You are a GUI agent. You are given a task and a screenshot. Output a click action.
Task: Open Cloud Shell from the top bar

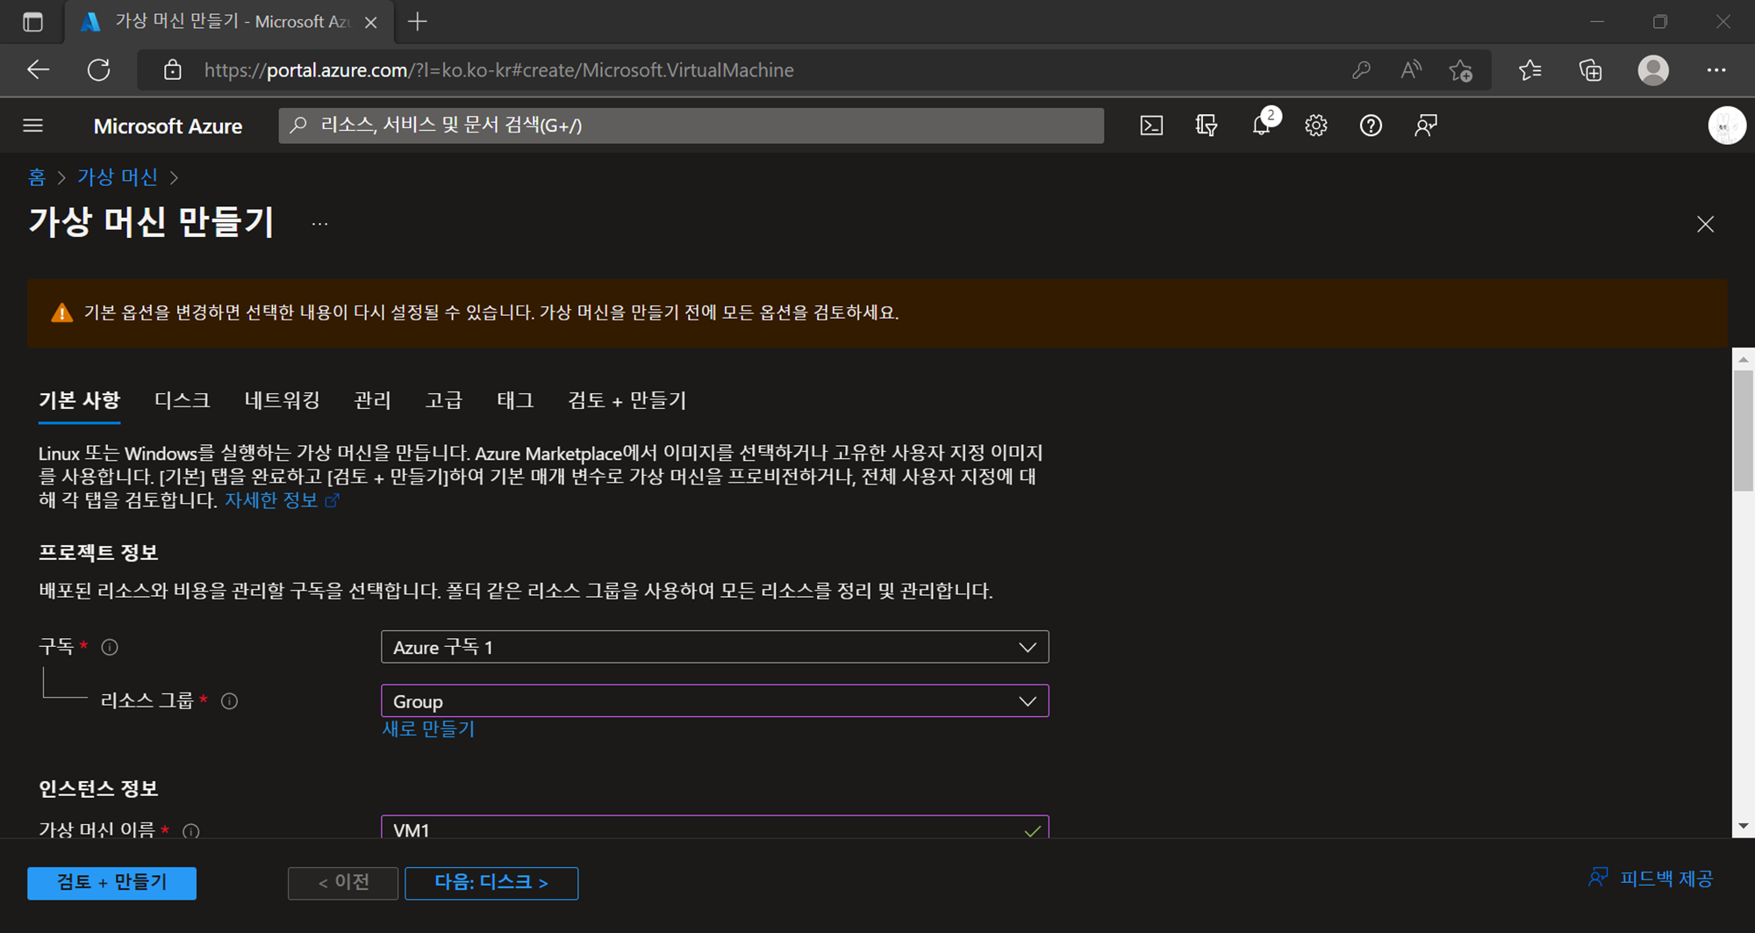(x=1151, y=126)
